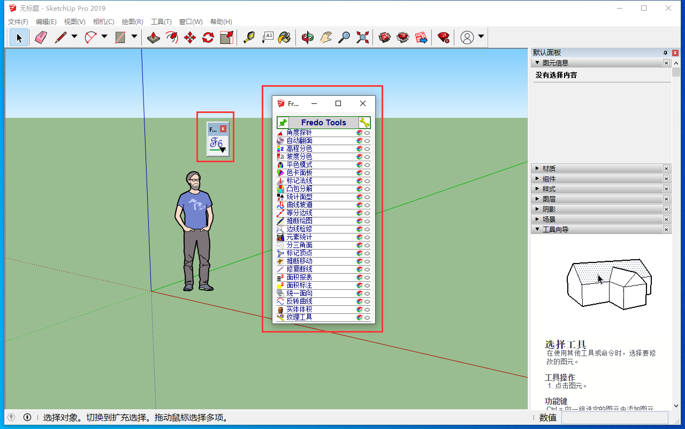
Task: Choose the Move tool
Action: [x=190, y=37]
